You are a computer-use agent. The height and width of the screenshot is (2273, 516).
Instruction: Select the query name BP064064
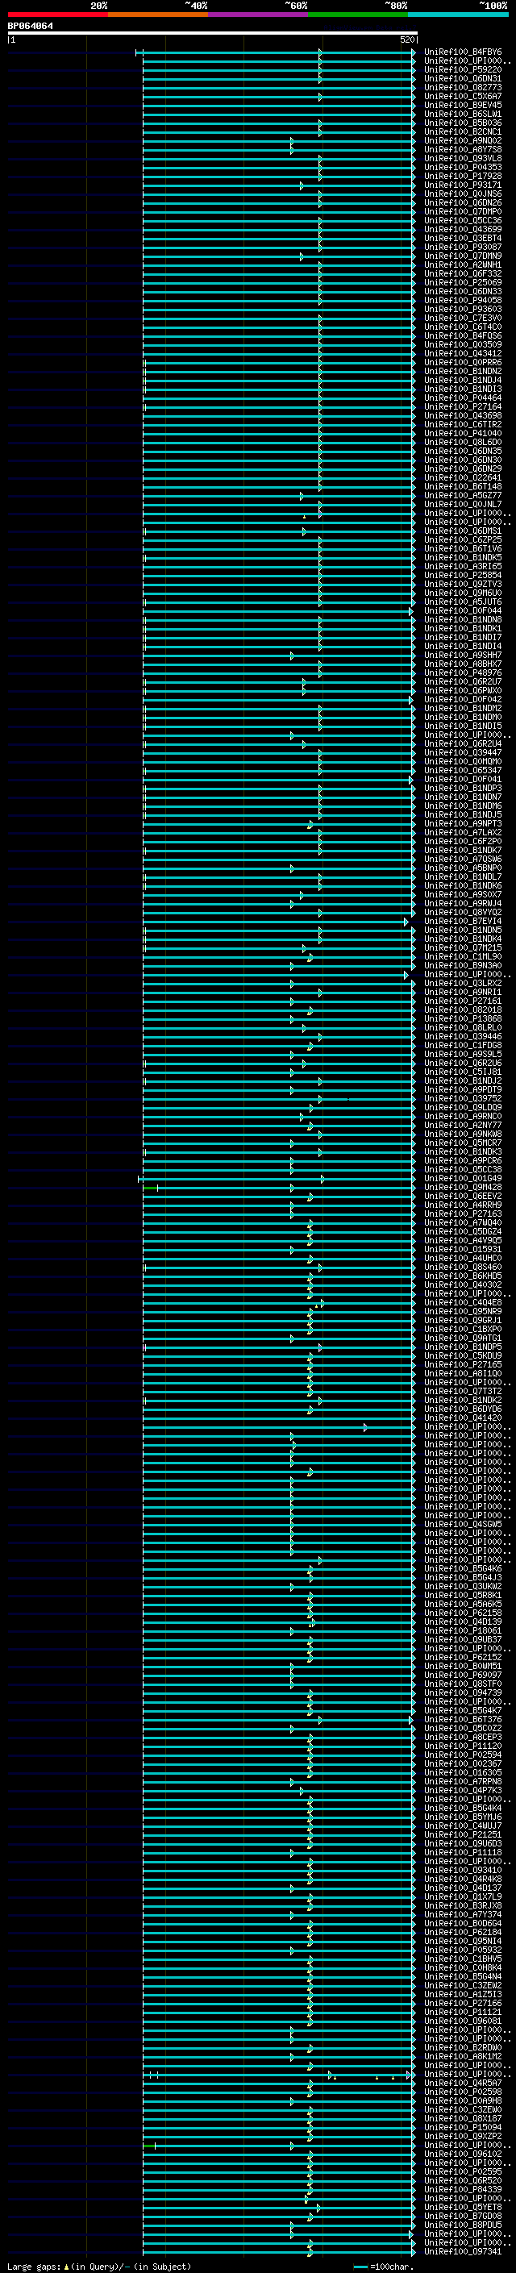pos(30,26)
